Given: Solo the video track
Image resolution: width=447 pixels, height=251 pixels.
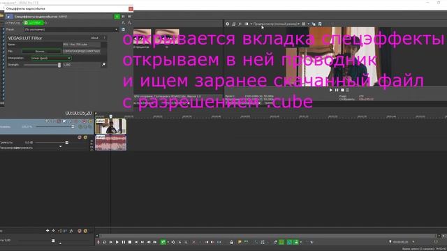Looking at the screenshot, I should pos(90,121).
